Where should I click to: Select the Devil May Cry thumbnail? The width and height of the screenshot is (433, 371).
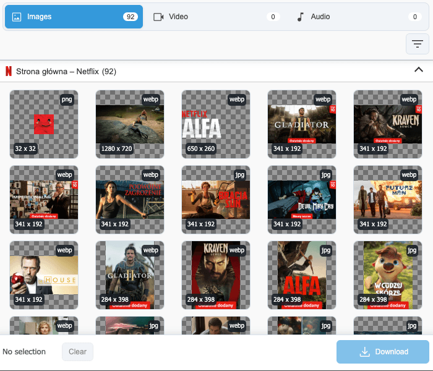pyautogui.click(x=302, y=200)
